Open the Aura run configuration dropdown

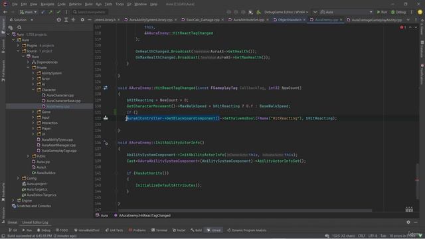tap(347, 12)
